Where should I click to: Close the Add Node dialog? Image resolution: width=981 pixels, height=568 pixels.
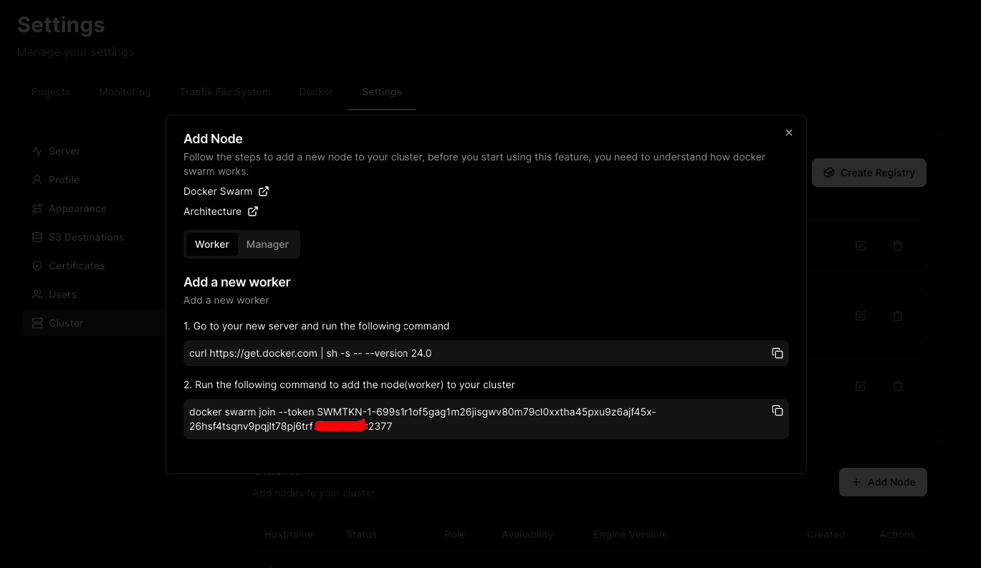[x=789, y=133]
